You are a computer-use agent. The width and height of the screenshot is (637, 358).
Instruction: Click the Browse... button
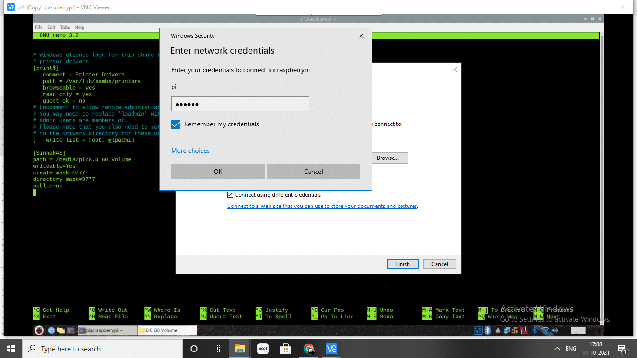click(388, 158)
